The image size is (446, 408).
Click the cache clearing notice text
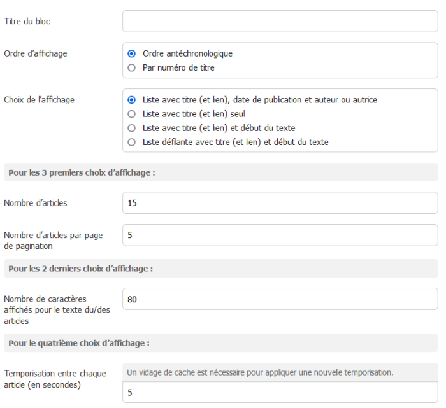tap(259, 372)
